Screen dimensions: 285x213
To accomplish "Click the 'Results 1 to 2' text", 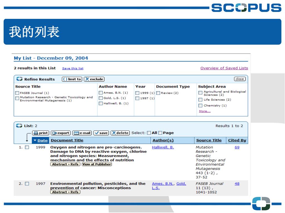I will tap(229, 126).
